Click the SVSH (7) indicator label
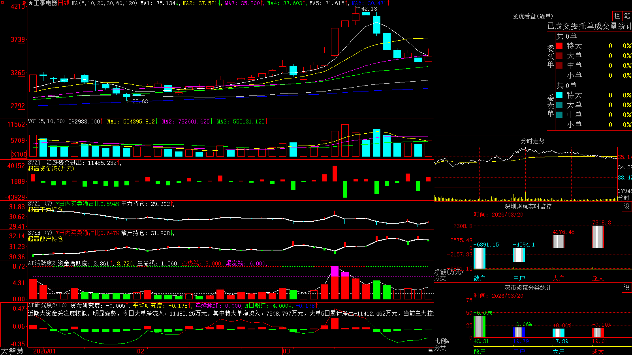The width and height of the screenshot is (632, 355). tap(40, 233)
